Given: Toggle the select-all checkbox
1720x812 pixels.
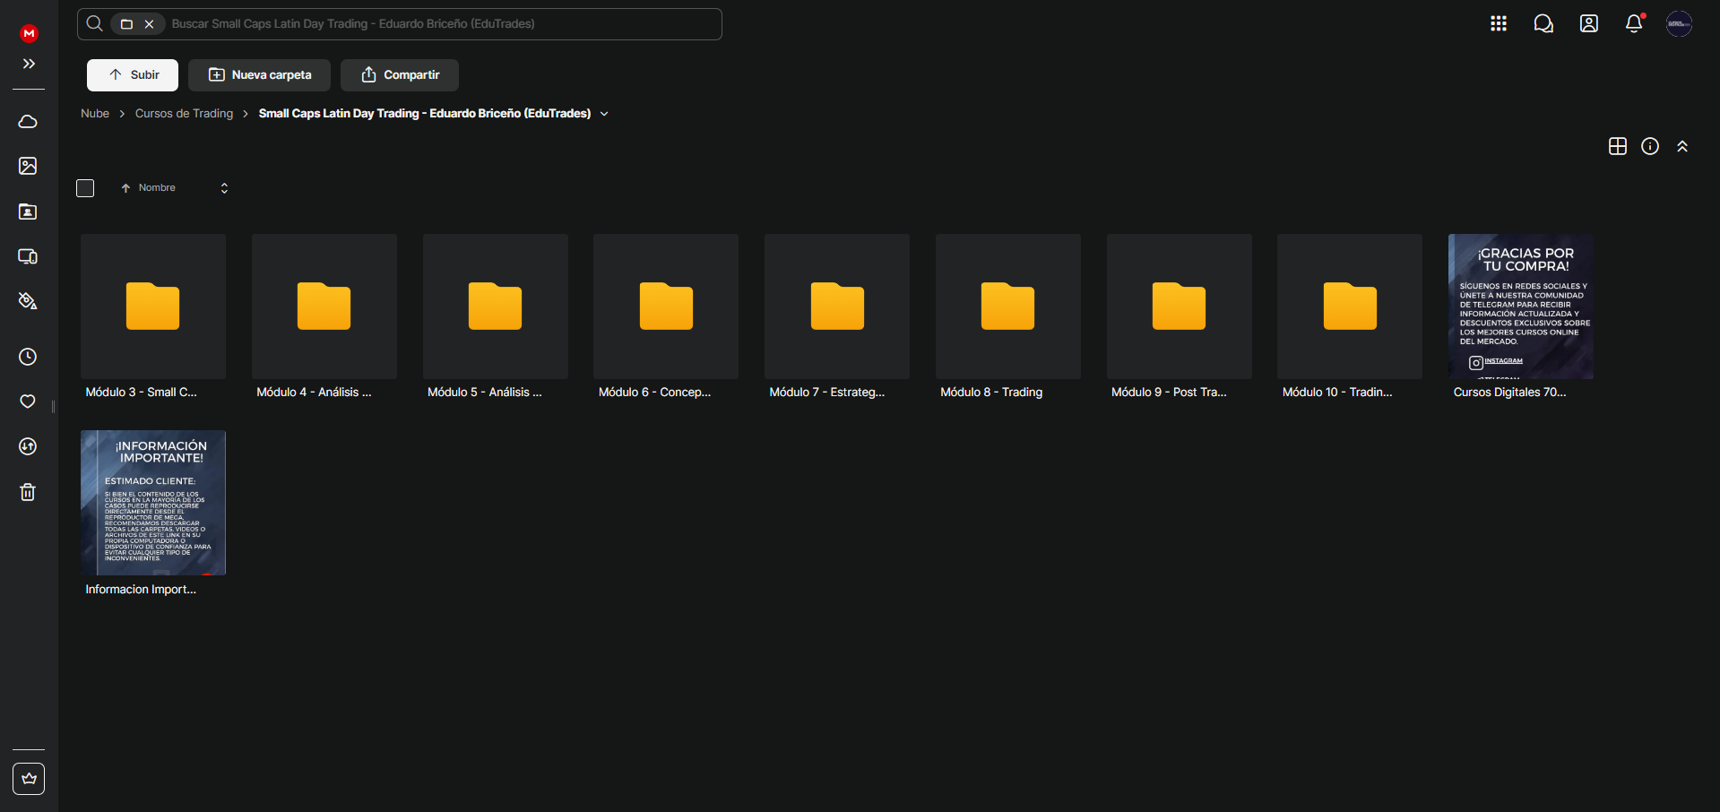Looking at the screenshot, I should click(85, 188).
